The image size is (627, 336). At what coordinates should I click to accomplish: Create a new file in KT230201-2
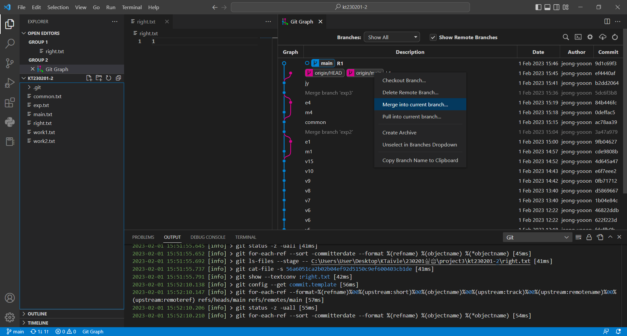(x=89, y=78)
